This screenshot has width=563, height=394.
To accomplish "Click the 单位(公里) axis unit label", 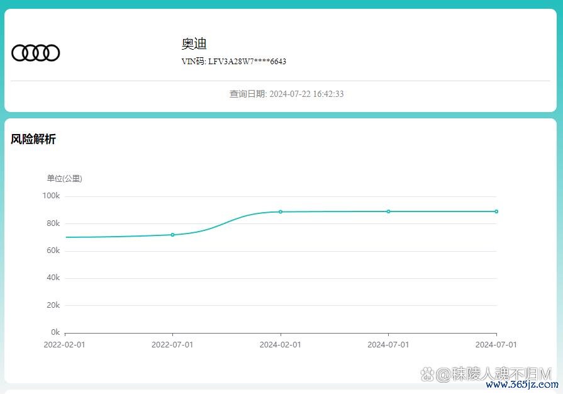I will click(x=64, y=179).
